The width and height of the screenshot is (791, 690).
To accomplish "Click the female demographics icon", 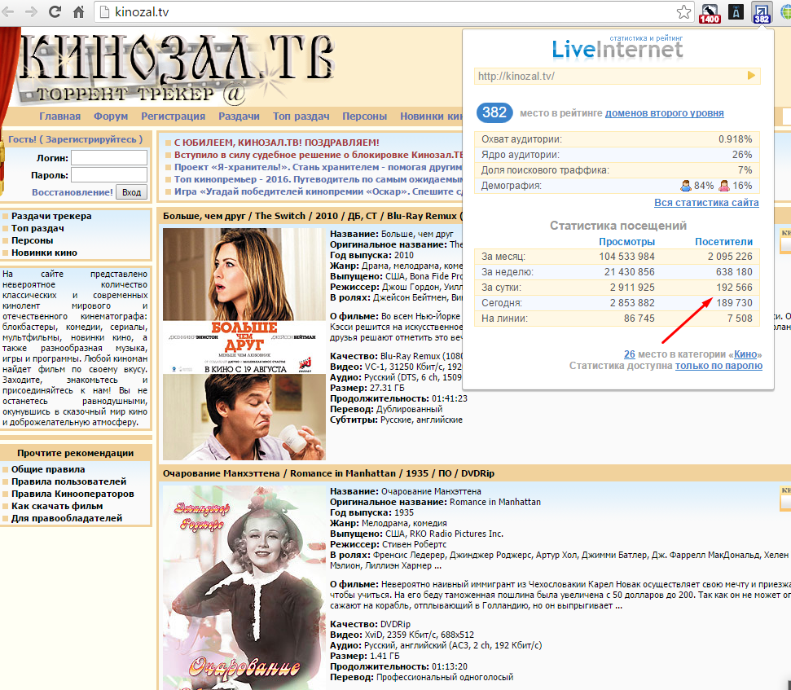I will coord(724,186).
